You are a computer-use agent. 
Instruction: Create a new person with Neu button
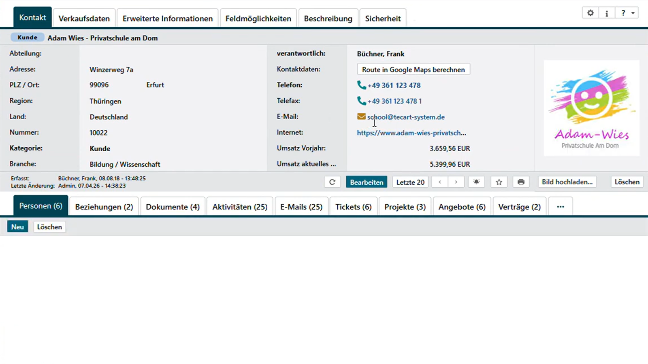17,227
